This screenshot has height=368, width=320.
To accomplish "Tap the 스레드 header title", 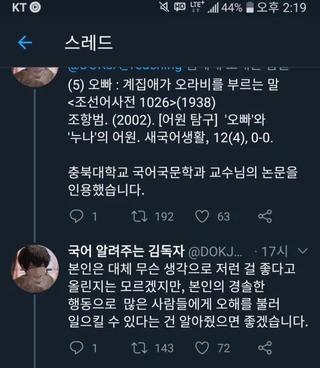I will (89, 42).
